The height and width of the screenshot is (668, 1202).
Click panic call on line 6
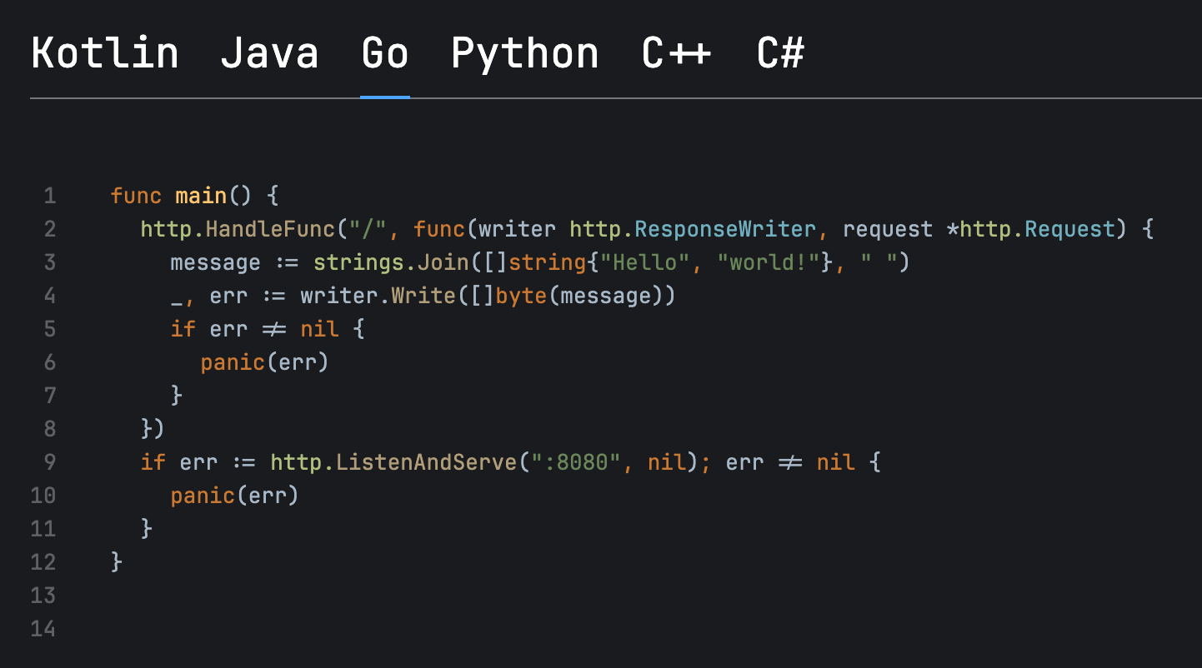click(232, 363)
